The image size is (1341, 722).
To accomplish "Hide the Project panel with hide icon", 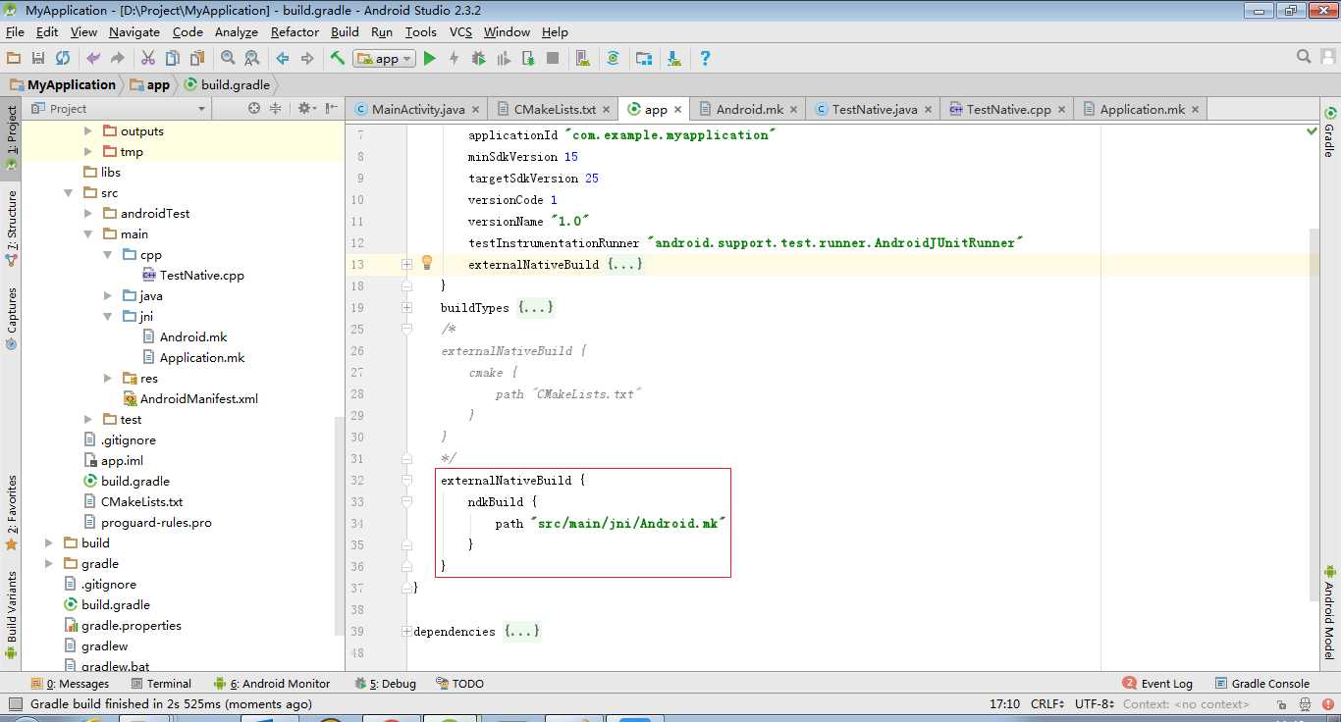I will (331, 108).
